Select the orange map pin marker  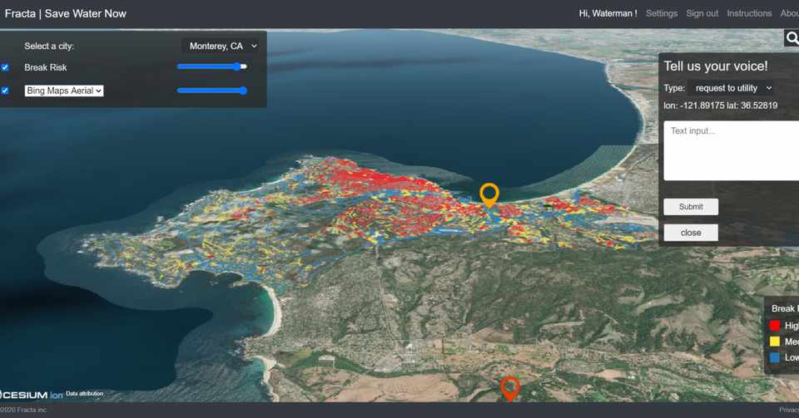click(x=489, y=195)
